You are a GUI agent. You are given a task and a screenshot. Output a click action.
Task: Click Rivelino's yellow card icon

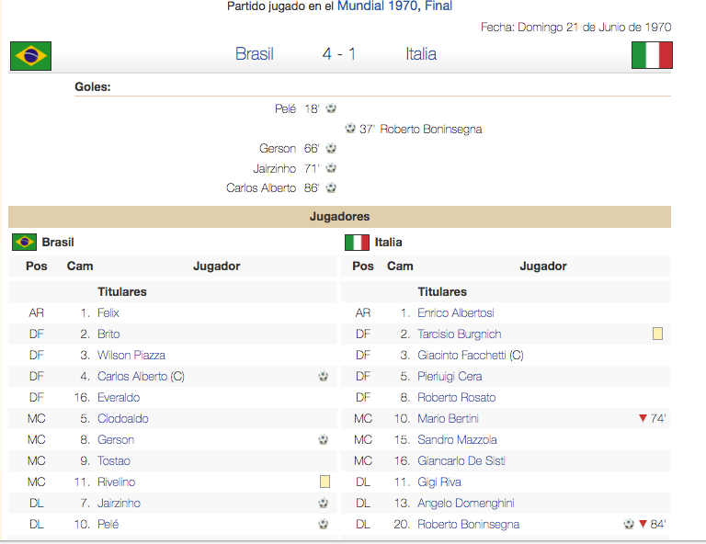[325, 482]
